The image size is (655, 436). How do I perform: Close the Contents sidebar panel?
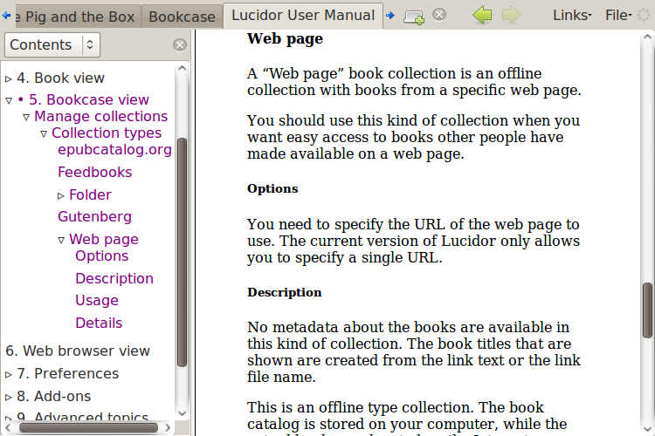point(180,45)
